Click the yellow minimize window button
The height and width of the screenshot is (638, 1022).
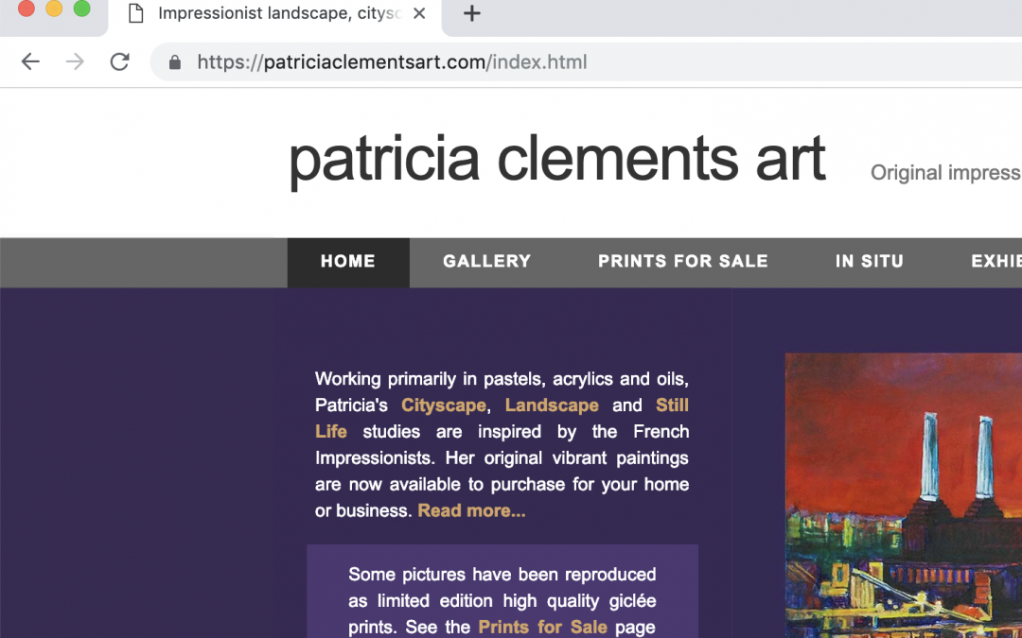pos(54,8)
